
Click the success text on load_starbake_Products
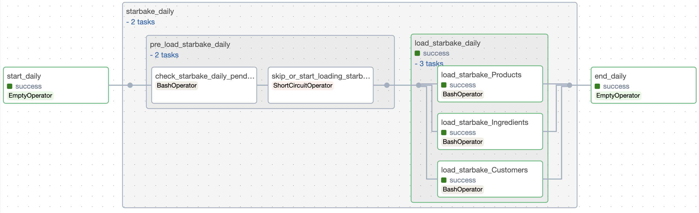coord(462,85)
